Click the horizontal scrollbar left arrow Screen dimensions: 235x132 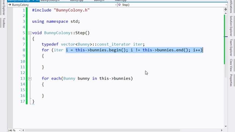(23, 131)
